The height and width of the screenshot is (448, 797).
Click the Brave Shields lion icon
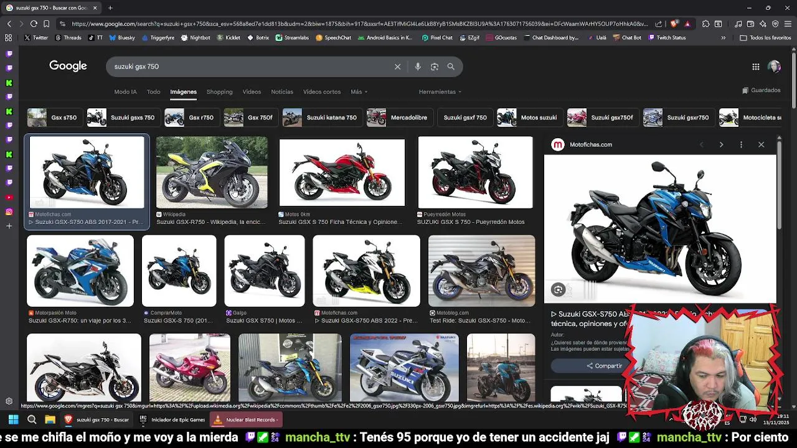(x=674, y=24)
